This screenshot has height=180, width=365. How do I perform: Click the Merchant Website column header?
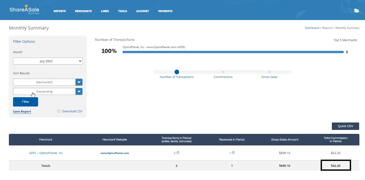115,140
